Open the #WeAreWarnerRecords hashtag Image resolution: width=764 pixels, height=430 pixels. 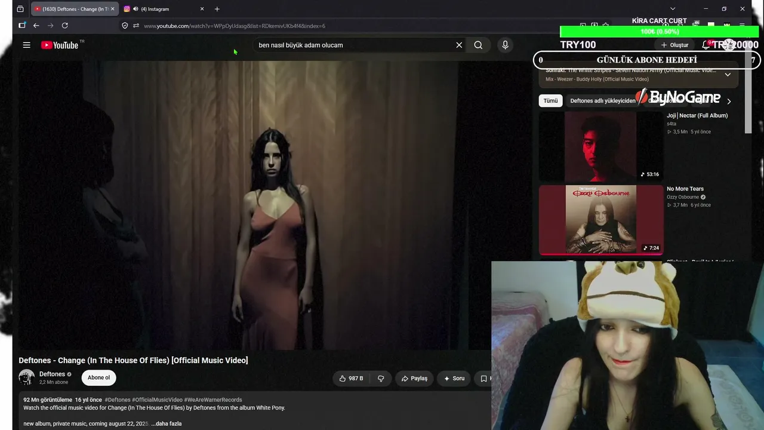point(213,400)
